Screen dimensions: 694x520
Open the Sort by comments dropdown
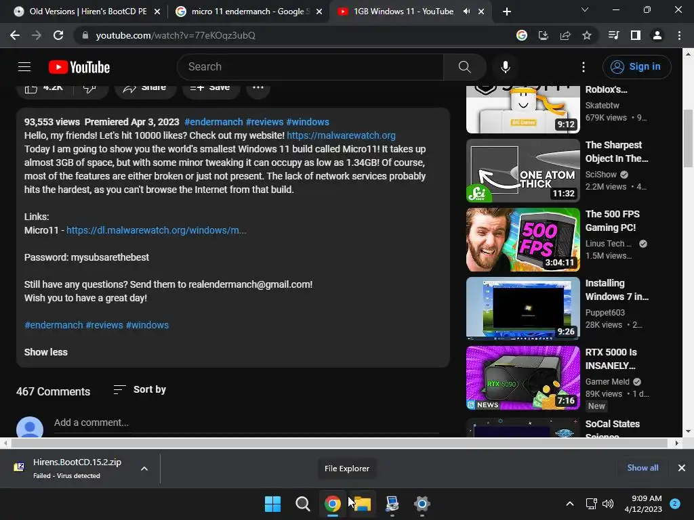click(x=140, y=389)
